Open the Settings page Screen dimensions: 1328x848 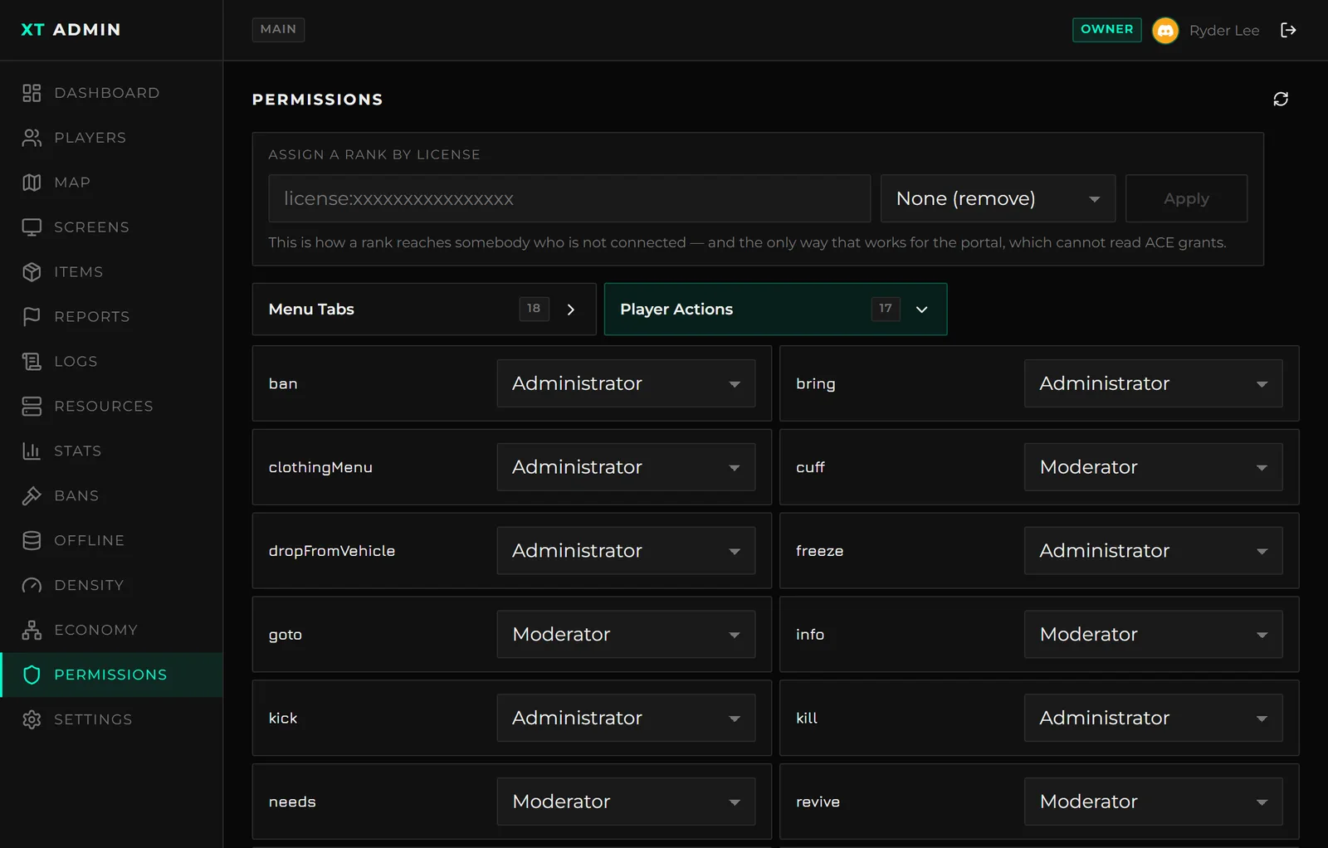point(111,720)
